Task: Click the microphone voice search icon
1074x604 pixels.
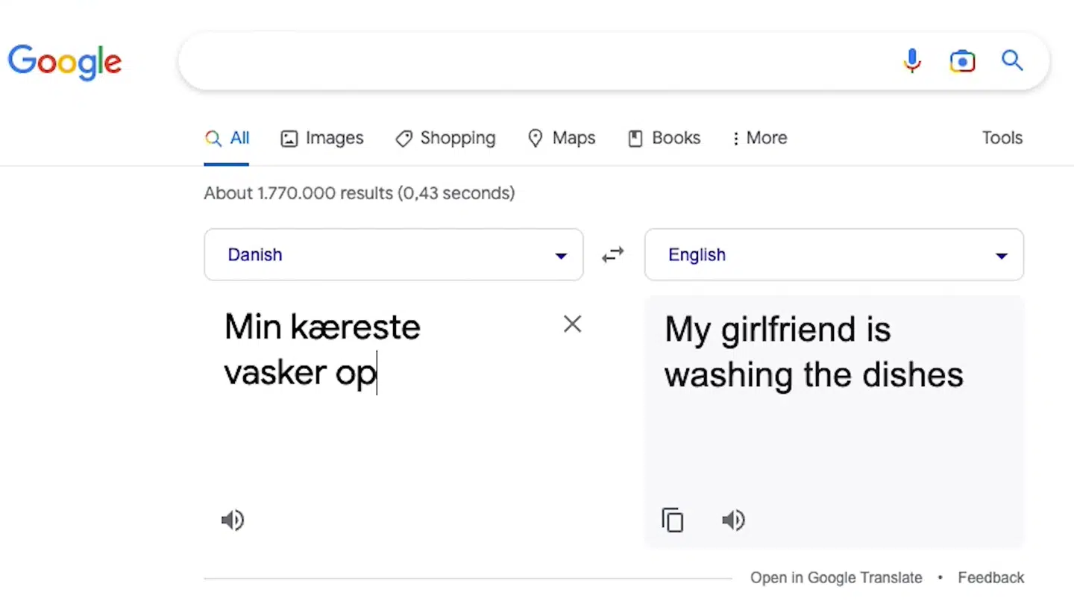Action: pyautogui.click(x=911, y=60)
